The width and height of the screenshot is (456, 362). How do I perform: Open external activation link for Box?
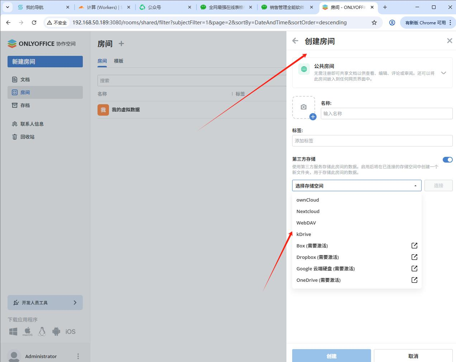click(414, 246)
